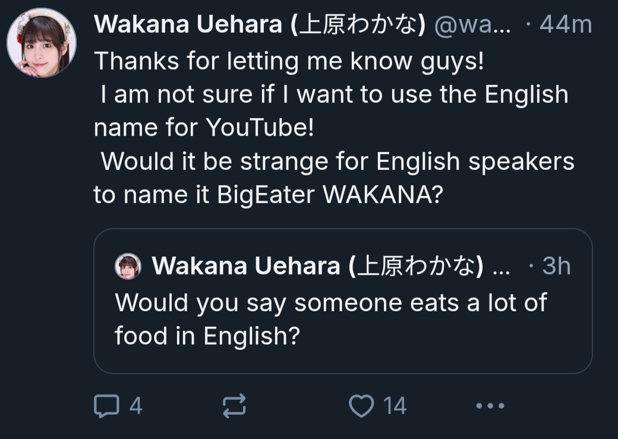Click the "BigEater WAKANA?" text line

(x=267, y=195)
